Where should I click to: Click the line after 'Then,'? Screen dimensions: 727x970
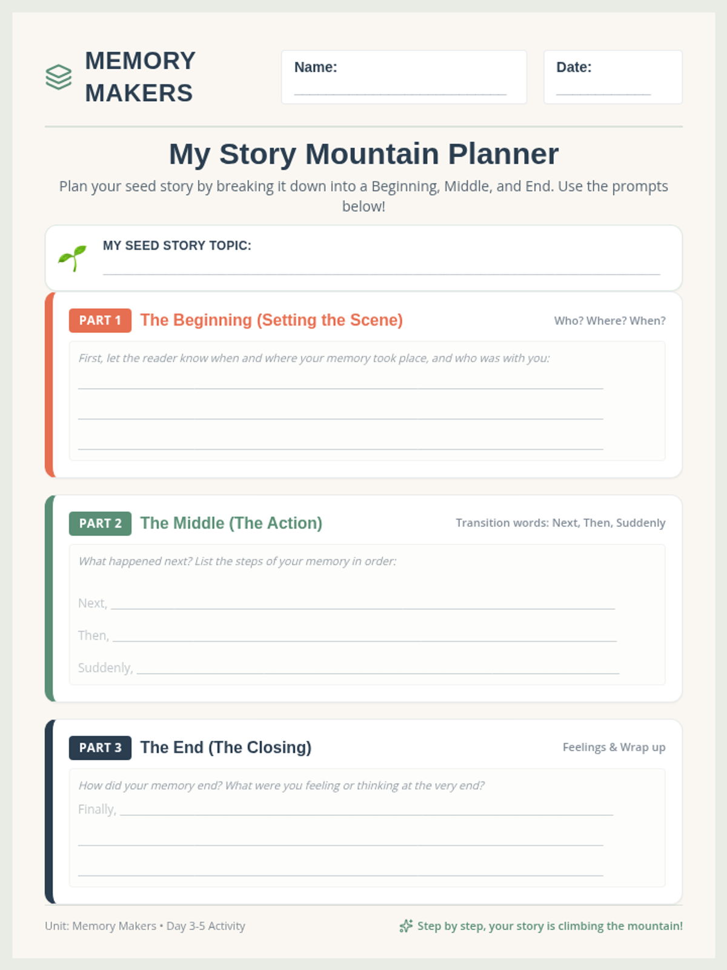pyautogui.click(x=365, y=634)
